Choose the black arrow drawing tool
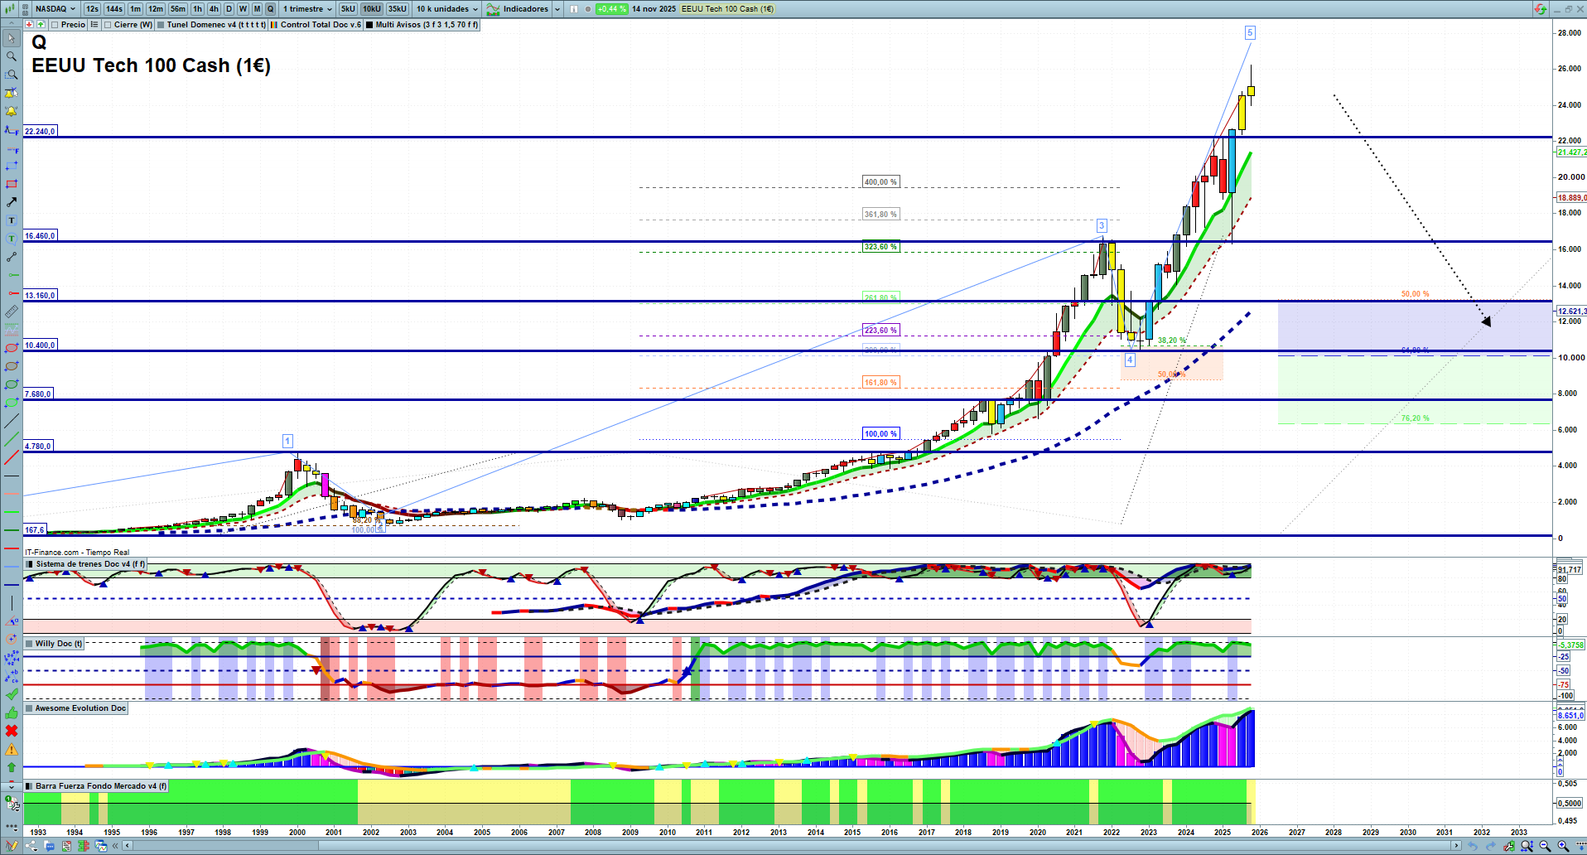This screenshot has height=855, width=1587. 12,202
